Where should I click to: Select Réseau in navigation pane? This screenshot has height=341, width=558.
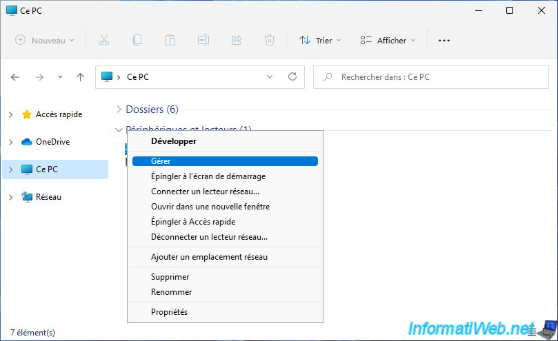[48, 197]
